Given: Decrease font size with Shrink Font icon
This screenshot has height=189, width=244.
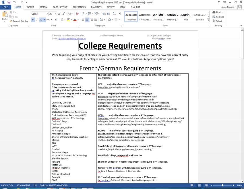Looking at the screenshot, I should coord(63,14).
